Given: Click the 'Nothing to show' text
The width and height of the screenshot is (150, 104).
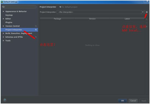Looking at the screenshot, I should [92, 45].
